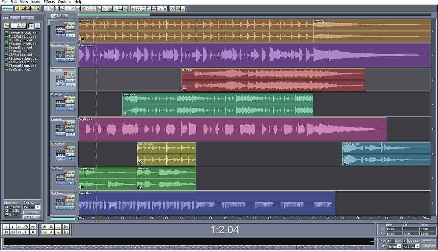Click the Fast Forward transport button
Viewport: 438px width, 251px height.
tap(19, 232)
